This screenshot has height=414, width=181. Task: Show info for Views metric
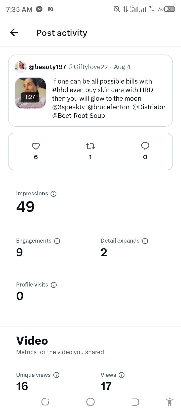pyautogui.click(x=122, y=375)
